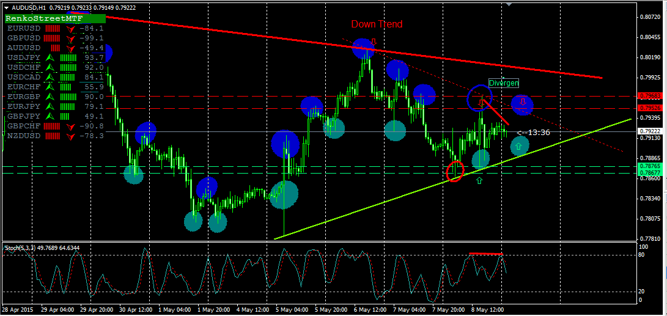This screenshot has height=316, width=667.
Task: Select the 13:36 candle timer label
Action: pyautogui.click(x=533, y=132)
